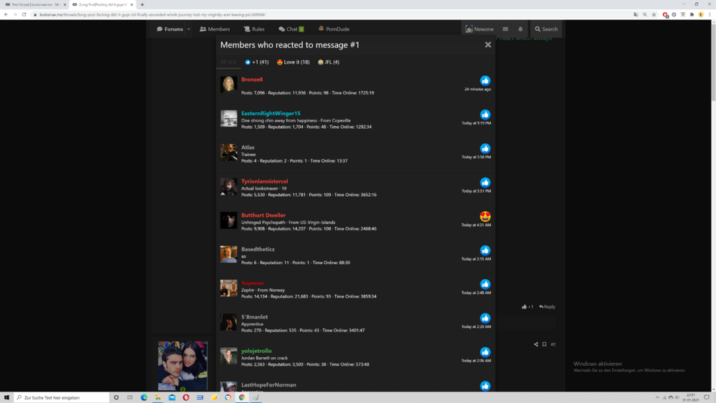
Task: Open 5'8manlet's profile
Action: tap(254, 316)
